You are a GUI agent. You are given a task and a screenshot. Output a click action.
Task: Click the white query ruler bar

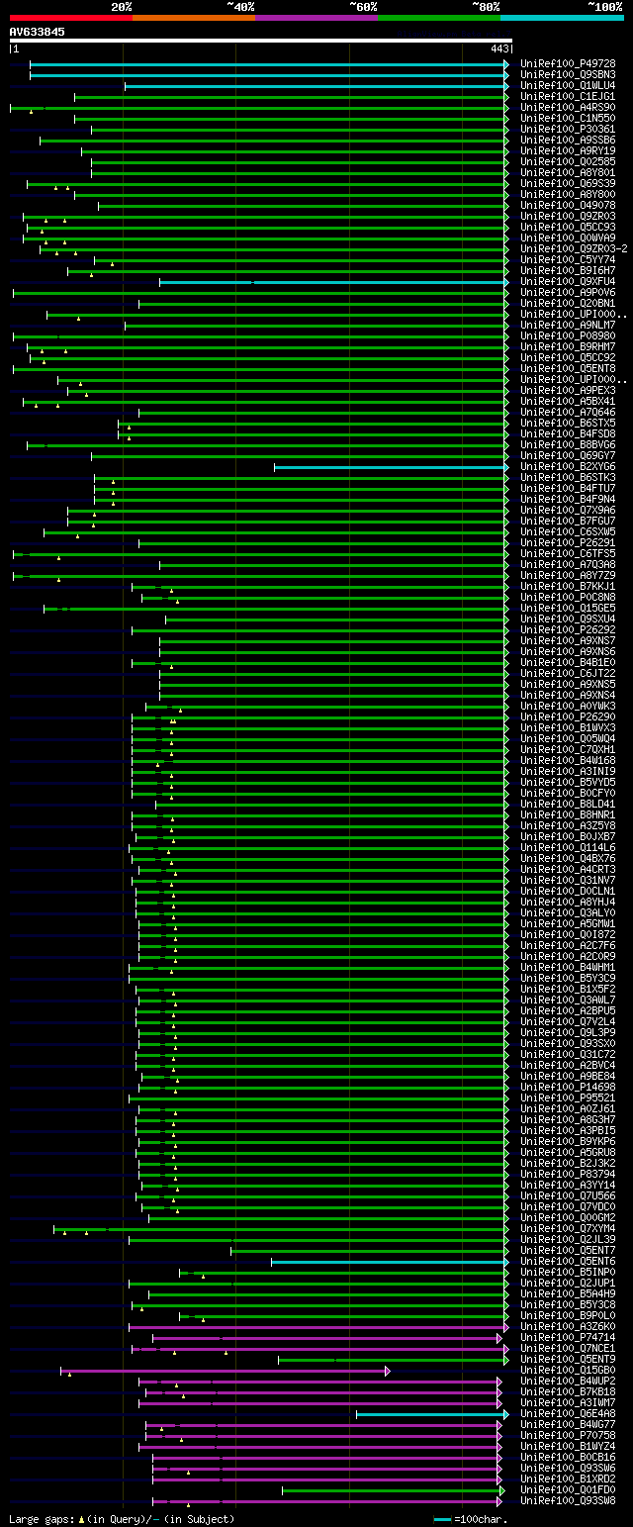click(261, 41)
